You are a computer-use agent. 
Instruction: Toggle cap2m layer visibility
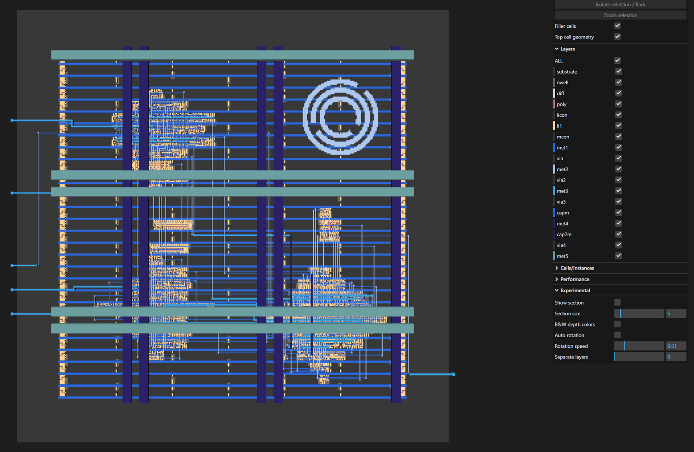[x=619, y=234]
